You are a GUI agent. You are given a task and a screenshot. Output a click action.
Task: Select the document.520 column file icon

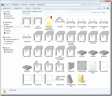pyautogui.click(x=104, y=66)
